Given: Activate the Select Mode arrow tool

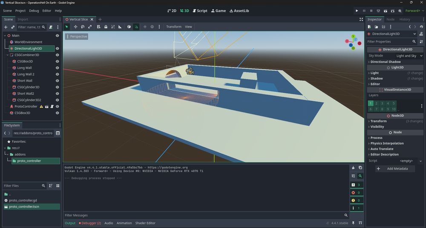Looking at the screenshot, I should [x=66, y=27].
